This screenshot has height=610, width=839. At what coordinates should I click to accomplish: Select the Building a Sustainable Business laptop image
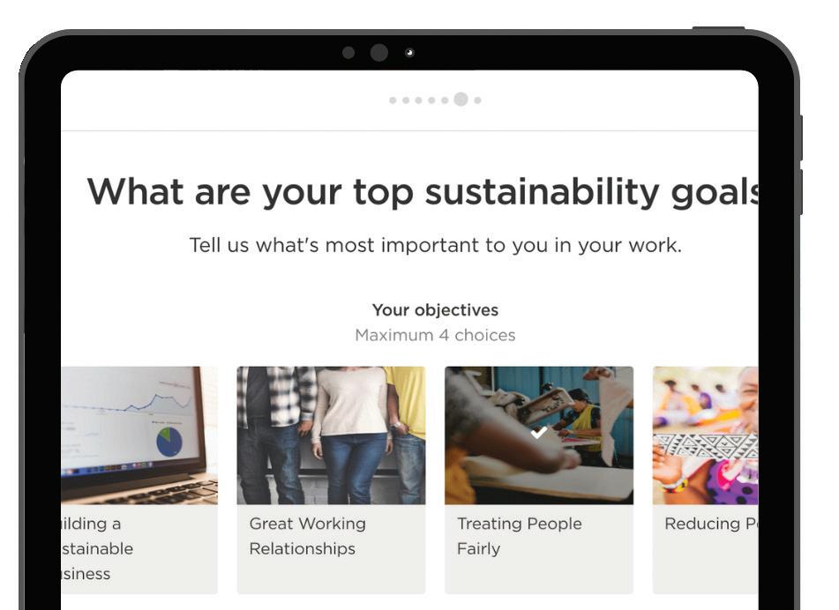tap(139, 435)
